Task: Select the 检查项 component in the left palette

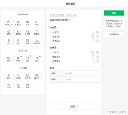Action: pyautogui.click(x=37, y=32)
